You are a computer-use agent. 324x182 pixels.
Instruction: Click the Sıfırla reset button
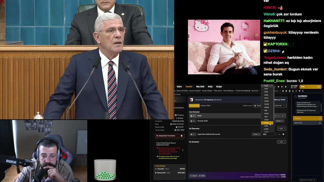click(x=202, y=176)
